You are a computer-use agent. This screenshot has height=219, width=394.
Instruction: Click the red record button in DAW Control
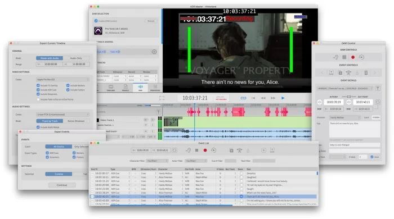(353, 57)
